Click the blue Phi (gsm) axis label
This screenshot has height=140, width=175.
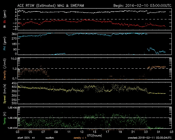(4, 44)
